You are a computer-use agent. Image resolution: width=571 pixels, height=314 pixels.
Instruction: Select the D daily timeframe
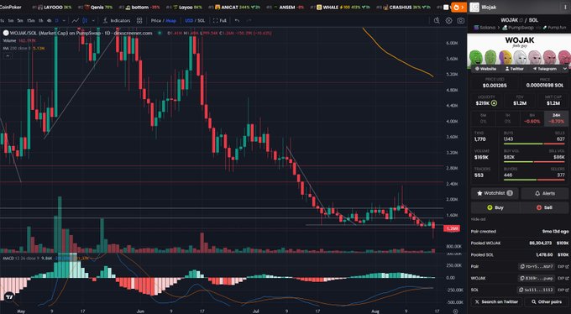pyautogui.click(x=57, y=21)
